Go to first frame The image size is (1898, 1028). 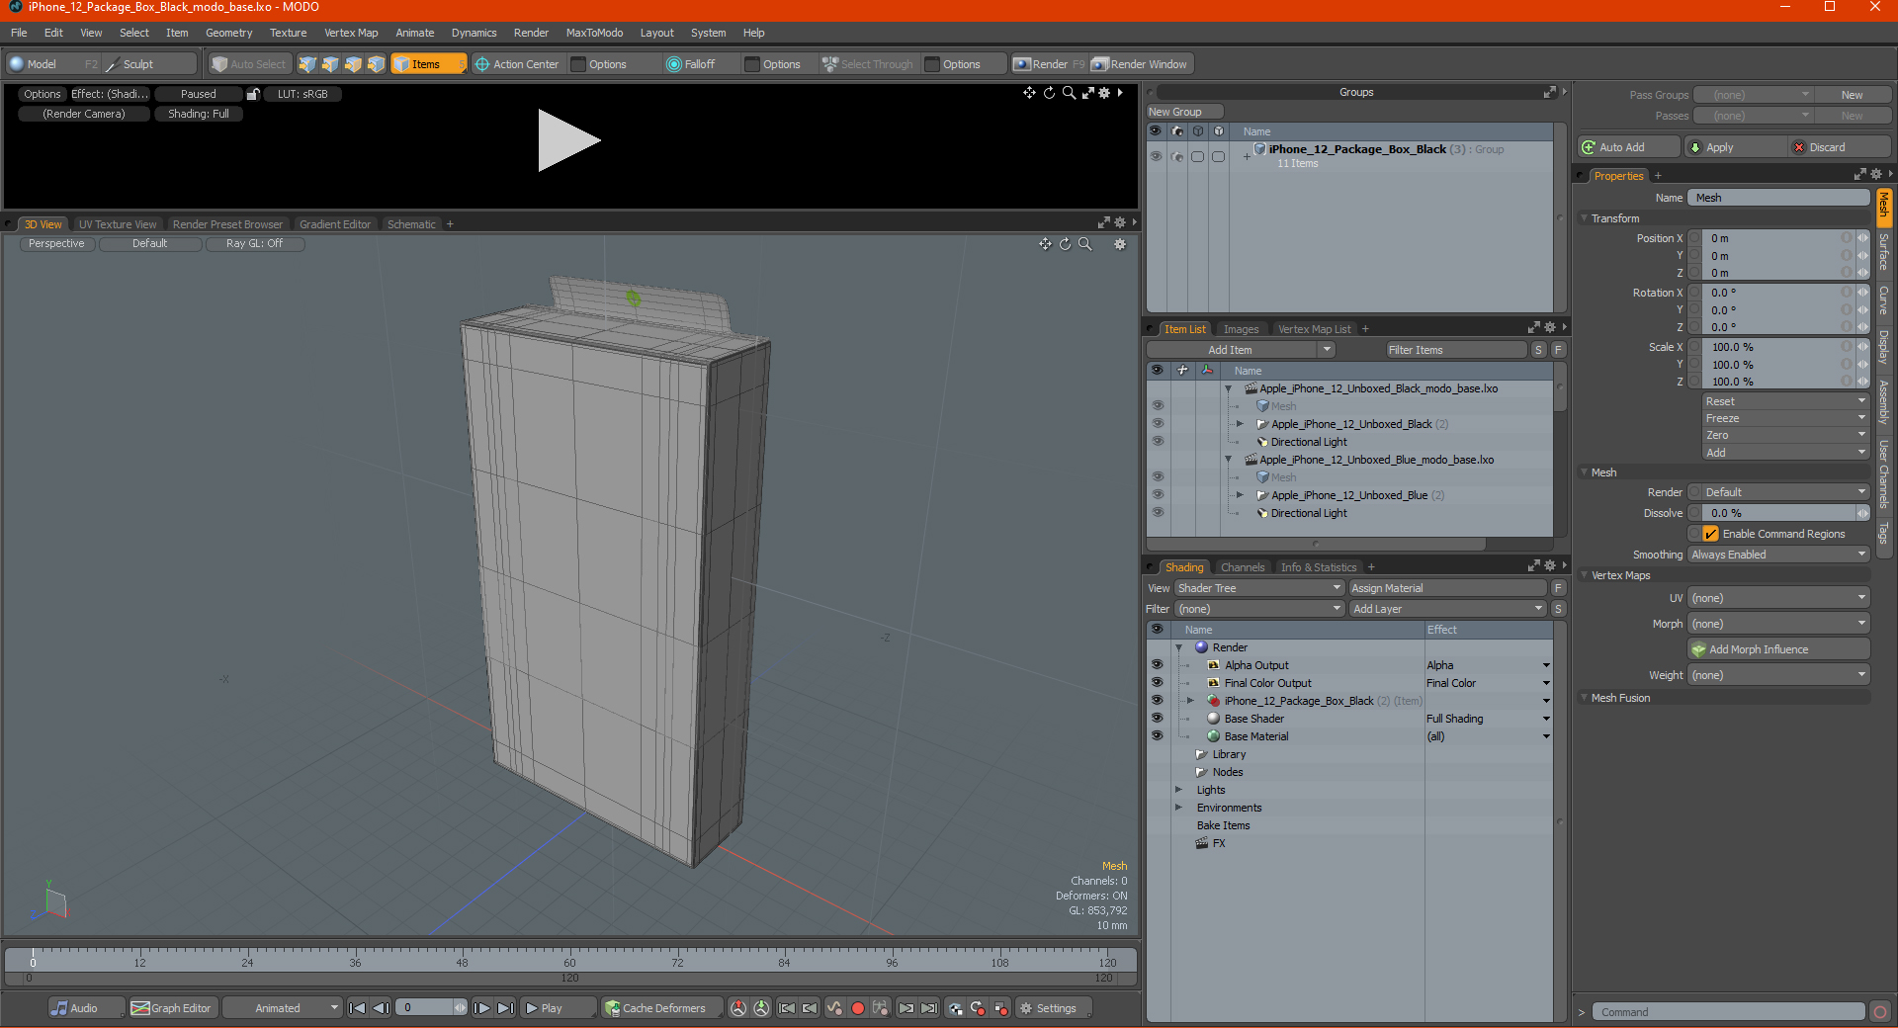358,1008
